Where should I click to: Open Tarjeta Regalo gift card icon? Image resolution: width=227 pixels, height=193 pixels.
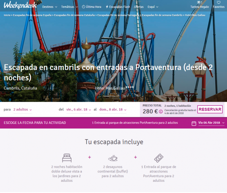(199, 3)
